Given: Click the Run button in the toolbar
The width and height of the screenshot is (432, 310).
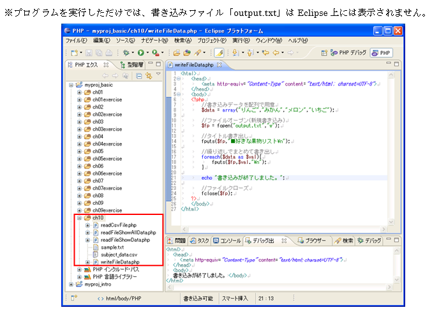Looking at the screenshot, I should pyautogui.click(x=140, y=52).
